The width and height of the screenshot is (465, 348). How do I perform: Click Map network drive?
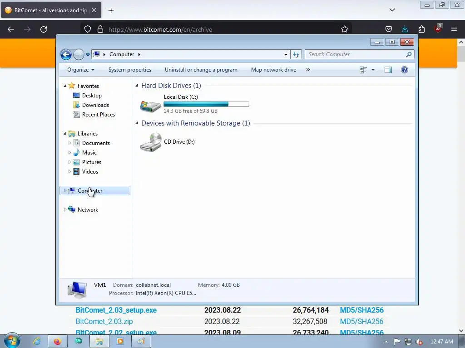273,70
